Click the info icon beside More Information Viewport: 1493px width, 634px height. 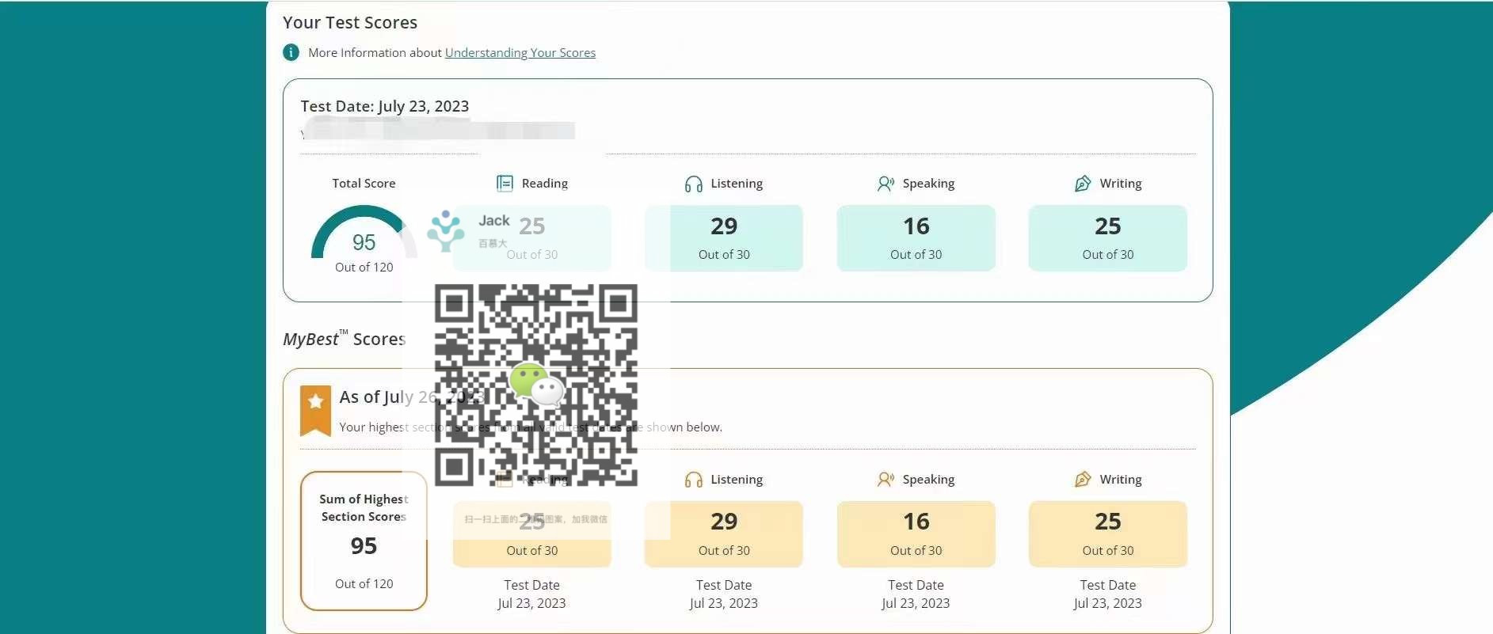[291, 52]
